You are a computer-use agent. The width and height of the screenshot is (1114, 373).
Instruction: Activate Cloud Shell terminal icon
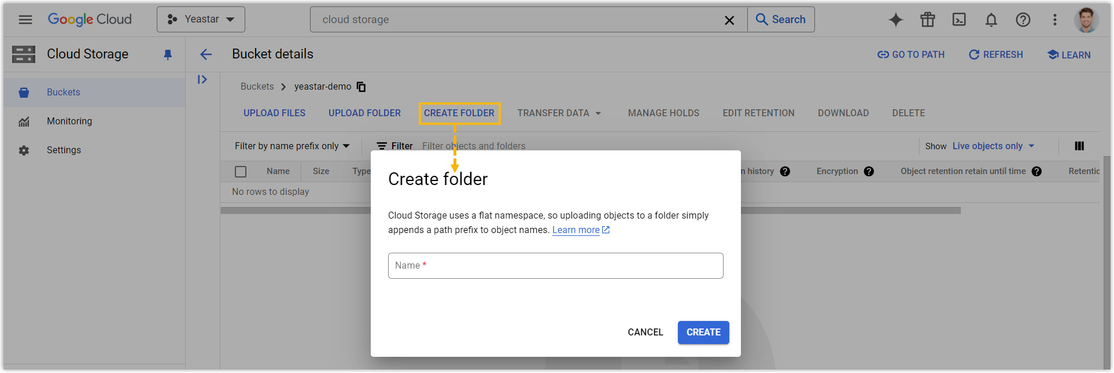[x=959, y=20]
